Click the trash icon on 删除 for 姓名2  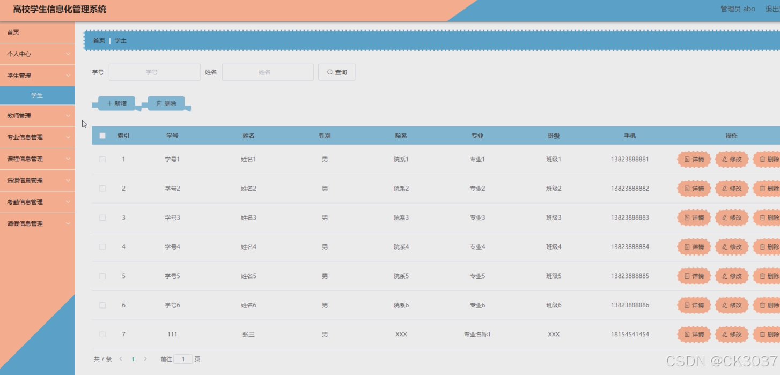(x=764, y=189)
